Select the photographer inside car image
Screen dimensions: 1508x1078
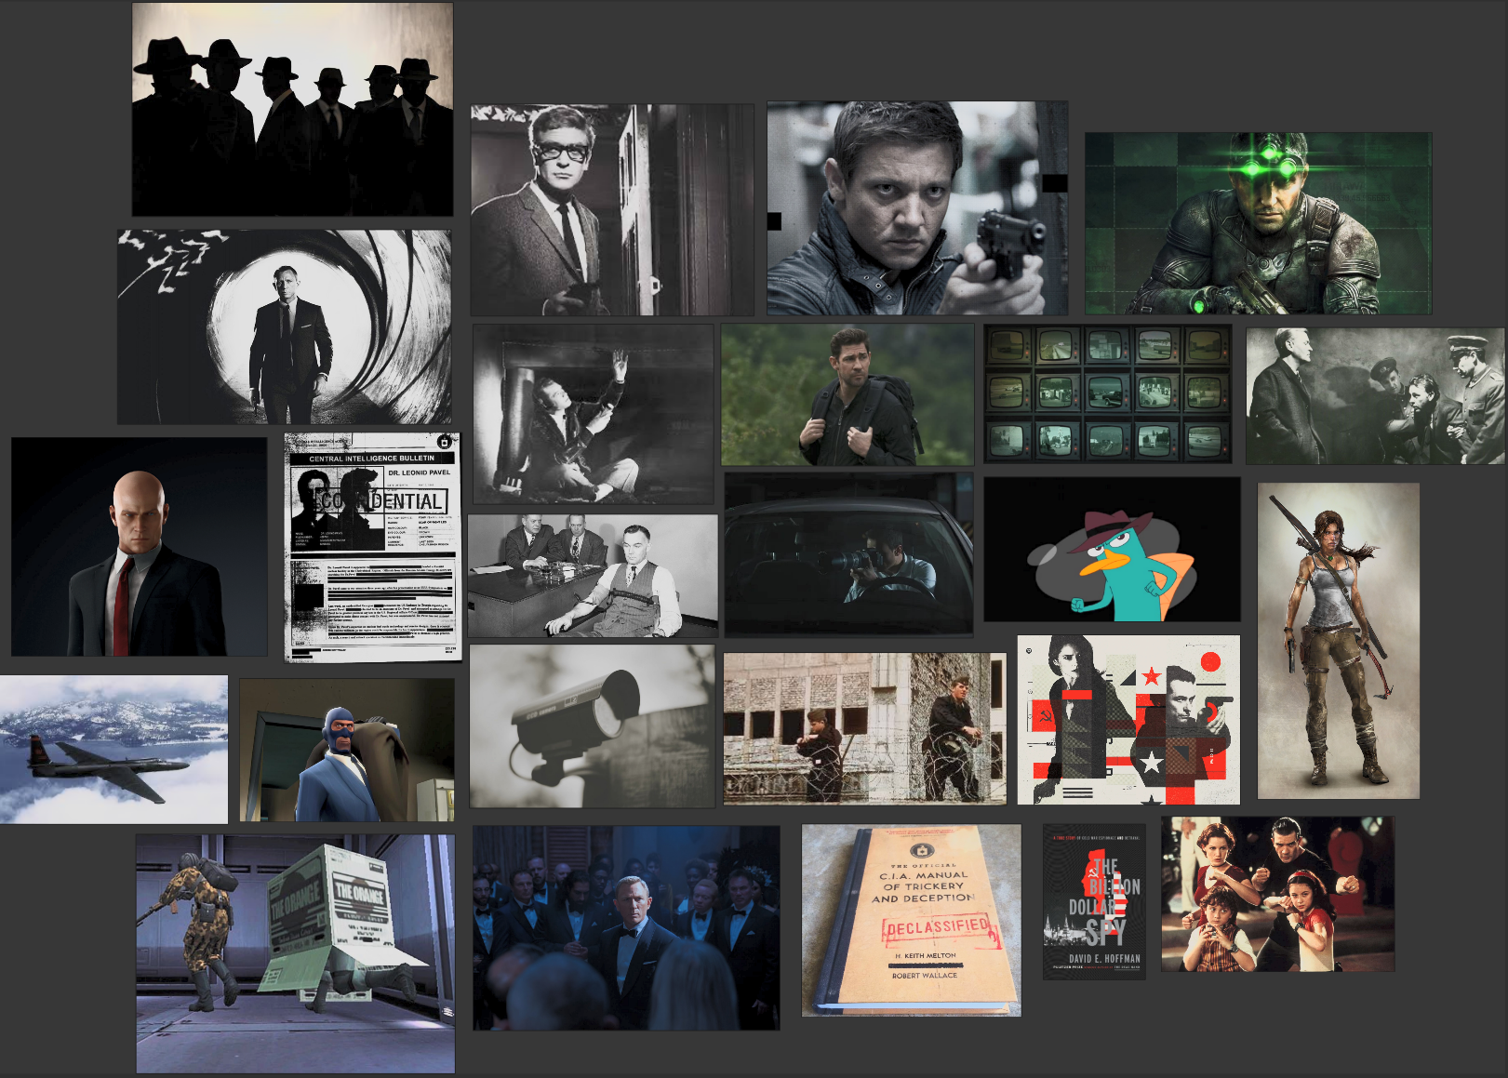coord(849,555)
